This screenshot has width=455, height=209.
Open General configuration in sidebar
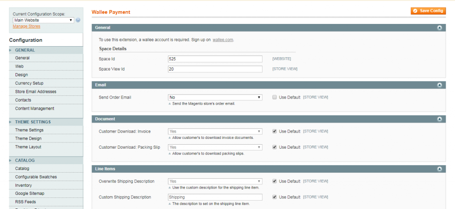click(46, 58)
